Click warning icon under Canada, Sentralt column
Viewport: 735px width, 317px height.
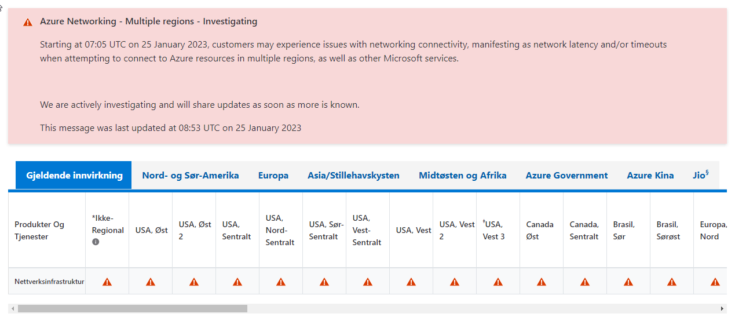(585, 282)
